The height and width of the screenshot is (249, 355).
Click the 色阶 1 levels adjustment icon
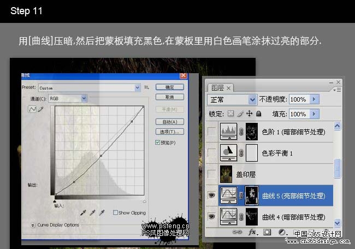click(229, 132)
